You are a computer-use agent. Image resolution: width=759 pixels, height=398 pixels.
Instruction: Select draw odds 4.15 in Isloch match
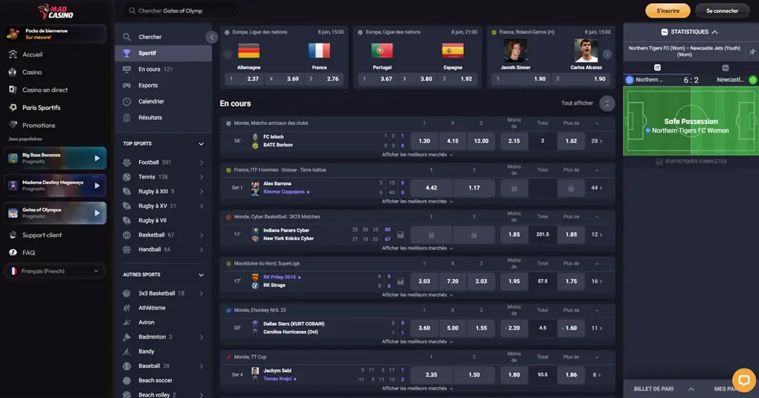(x=453, y=141)
